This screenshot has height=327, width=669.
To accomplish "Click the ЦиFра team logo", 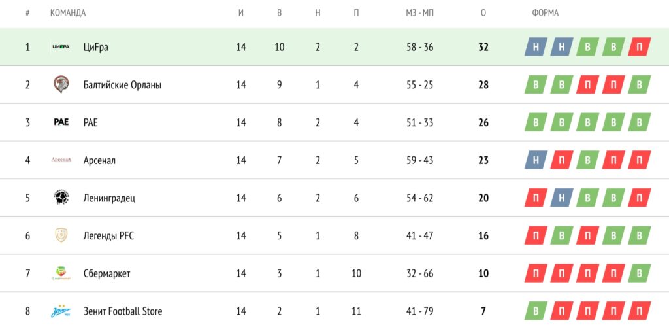I will pyautogui.click(x=61, y=47).
